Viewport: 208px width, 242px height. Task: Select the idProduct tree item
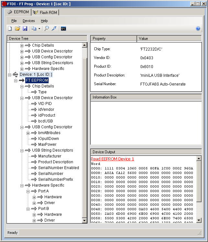(x=47, y=115)
